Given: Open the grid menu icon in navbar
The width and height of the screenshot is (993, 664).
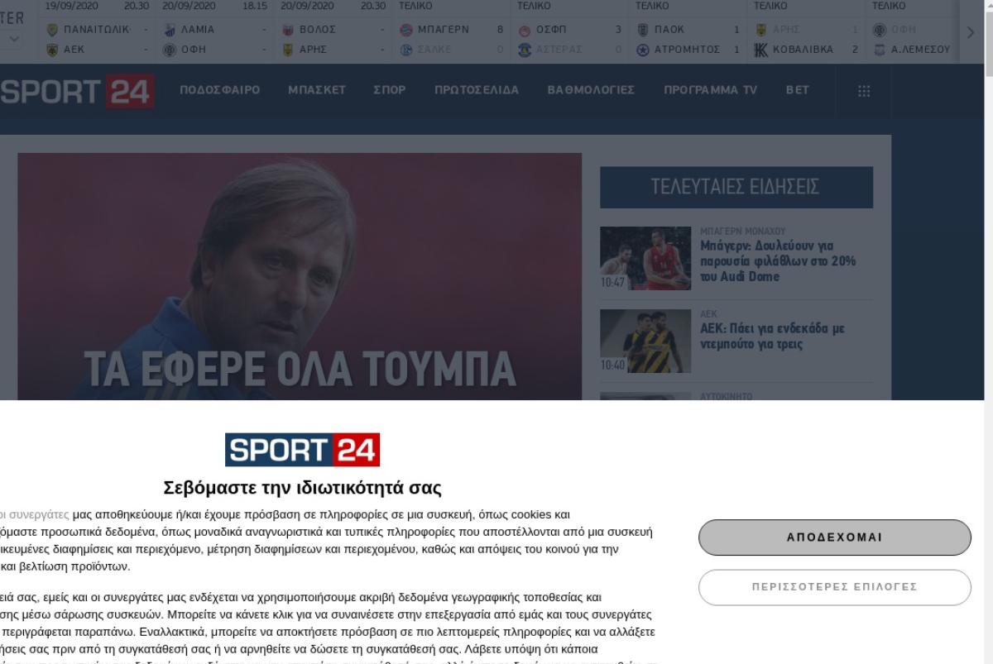Looking at the screenshot, I should coord(864,91).
